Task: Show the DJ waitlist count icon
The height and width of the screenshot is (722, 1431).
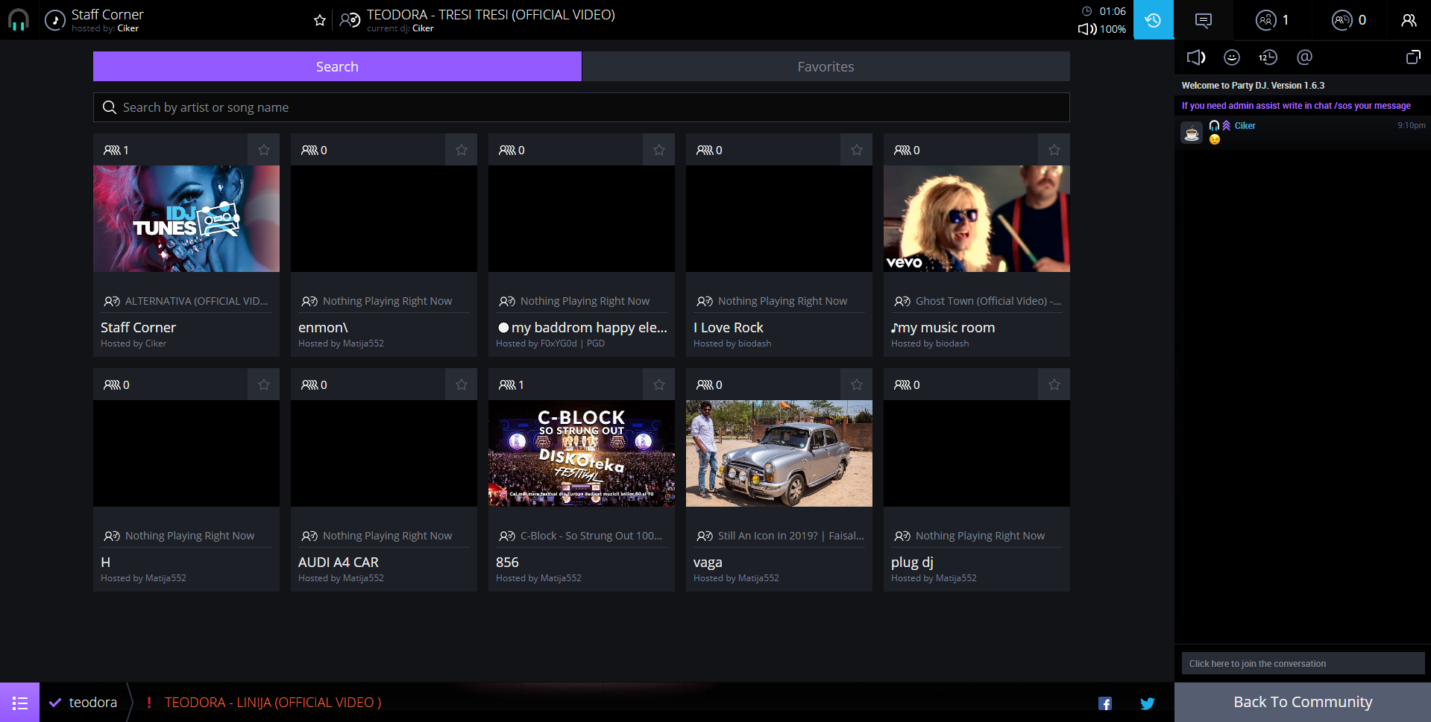Action: coord(1342,20)
